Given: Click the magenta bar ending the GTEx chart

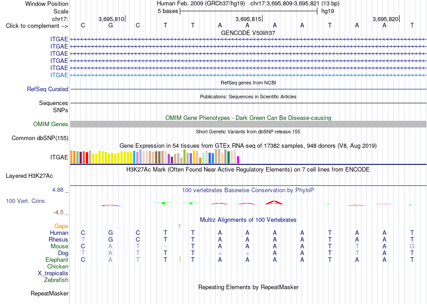Looking at the screenshot, I should click(x=238, y=160).
